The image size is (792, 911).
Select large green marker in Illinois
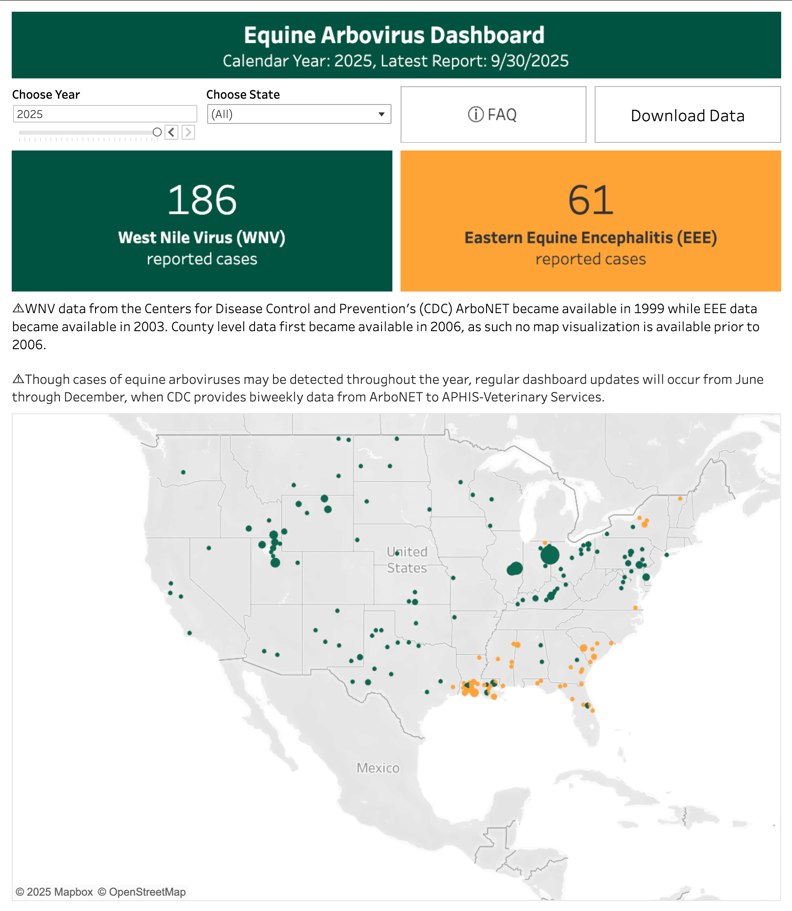515,569
